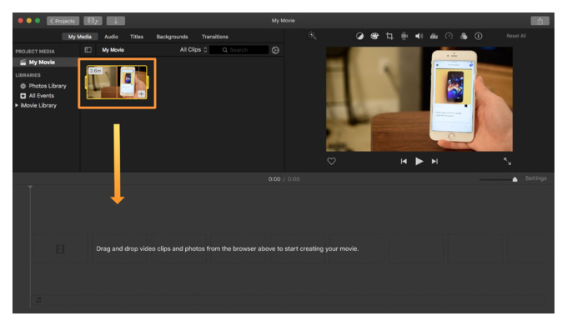This screenshot has width=567, height=326.
Task: Open the Volume speaker tool
Action: tap(419, 36)
